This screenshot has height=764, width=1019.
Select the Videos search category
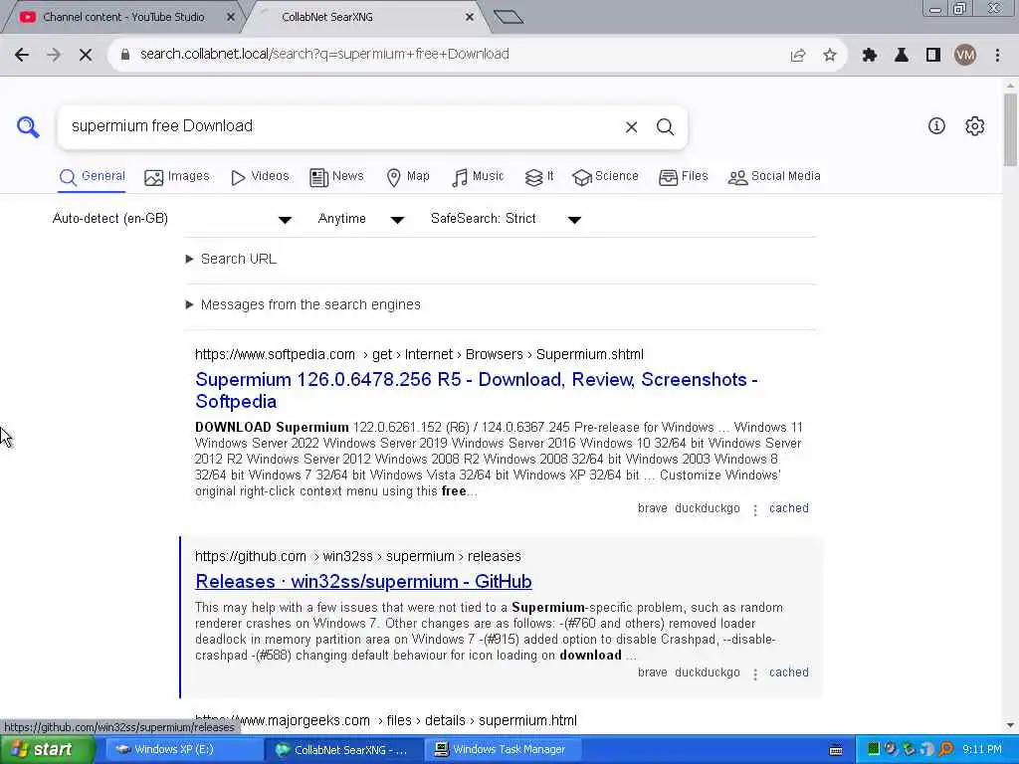point(260,177)
